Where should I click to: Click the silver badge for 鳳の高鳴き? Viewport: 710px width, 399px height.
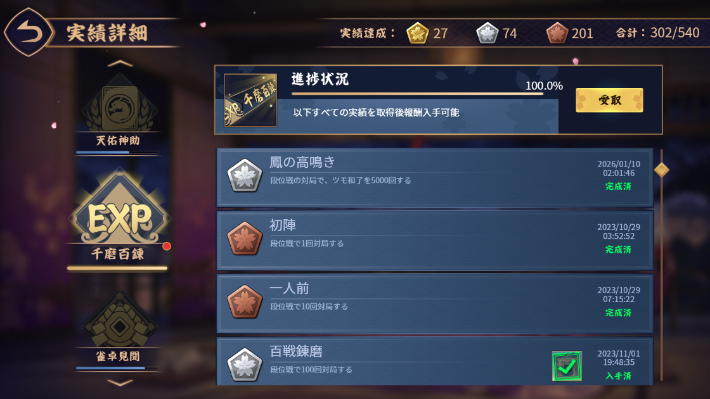(x=245, y=175)
